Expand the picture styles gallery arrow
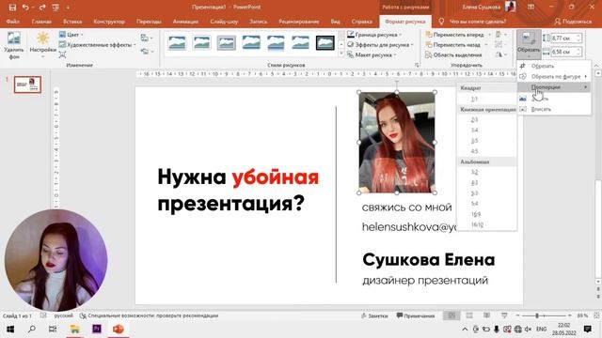 (341, 54)
